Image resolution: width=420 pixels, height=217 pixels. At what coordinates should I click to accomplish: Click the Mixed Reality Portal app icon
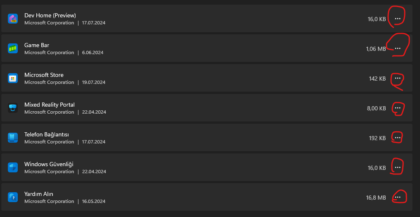[x=13, y=108]
